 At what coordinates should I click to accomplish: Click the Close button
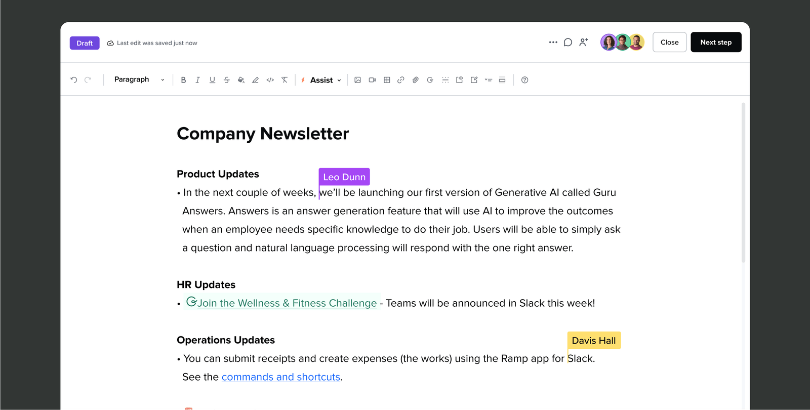(670, 43)
